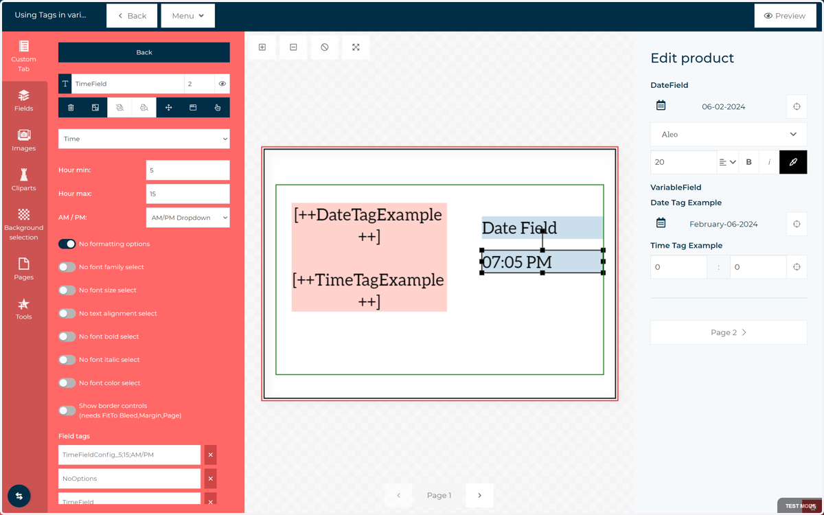Image resolution: width=824 pixels, height=515 pixels.
Task: Open the text alignment dropdown
Action: tap(727, 162)
